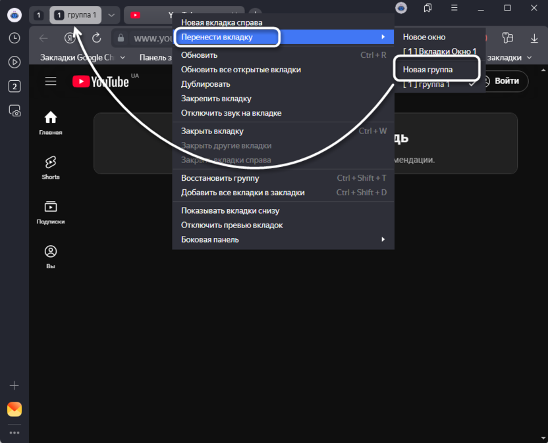This screenshot has height=443, width=548.
Task: Open Yandex Mail icon in sidebar
Action: (14, 409)
